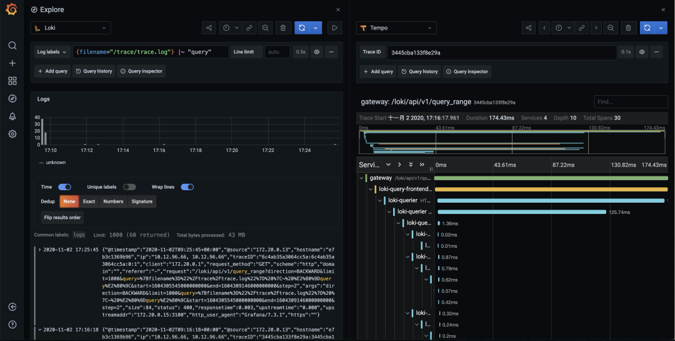Open the sidebar Alerting bell icon

pos(12,116)
